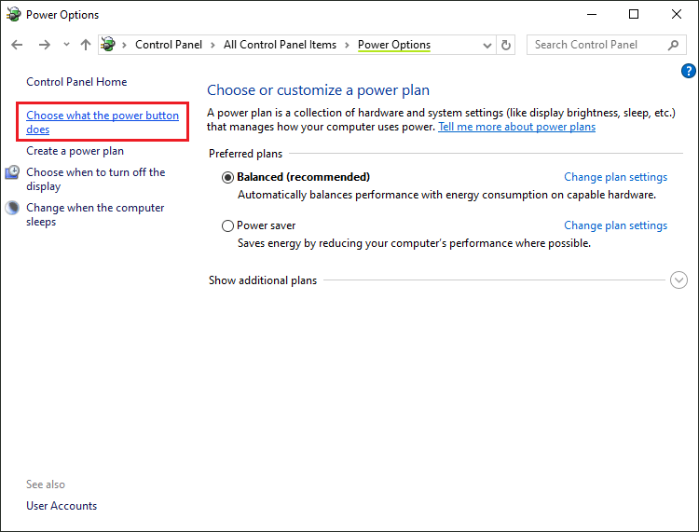
Task: Select the Power saver plan
Action: pyautogui.click(x=227, y=225)
